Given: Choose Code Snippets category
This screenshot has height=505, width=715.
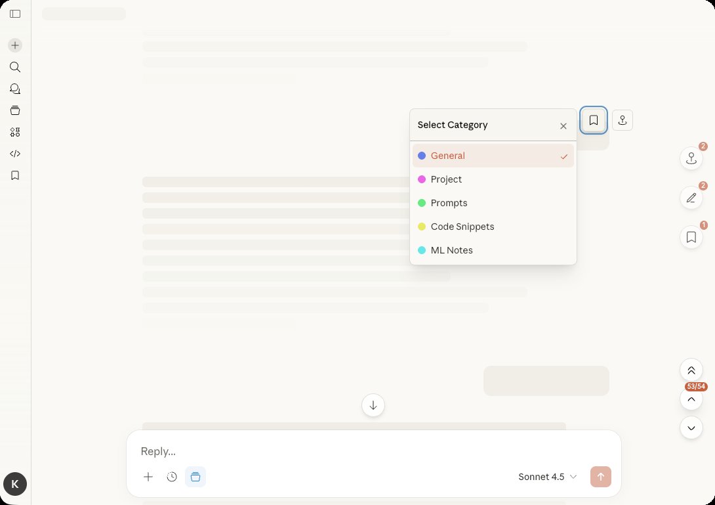Looking at the screenshot, I should 462,227.
